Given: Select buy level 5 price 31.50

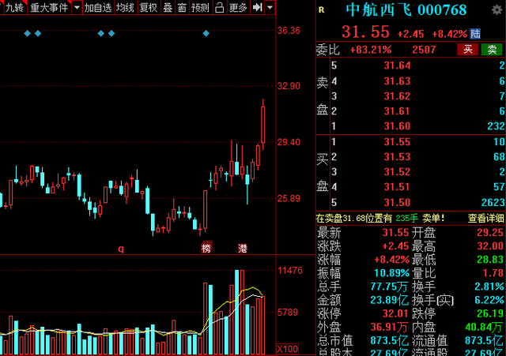Looking at the screenshot, I should 397,202.
